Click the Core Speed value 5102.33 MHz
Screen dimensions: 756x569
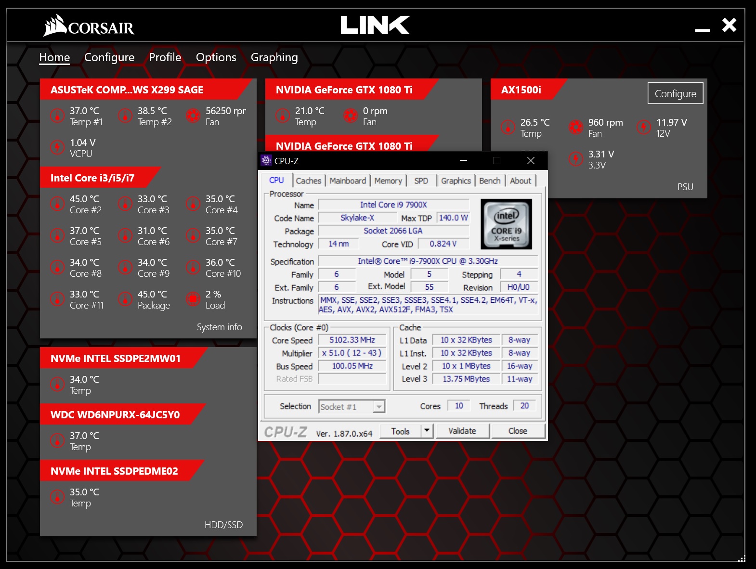pyautogui.click(x=352, y=340)
